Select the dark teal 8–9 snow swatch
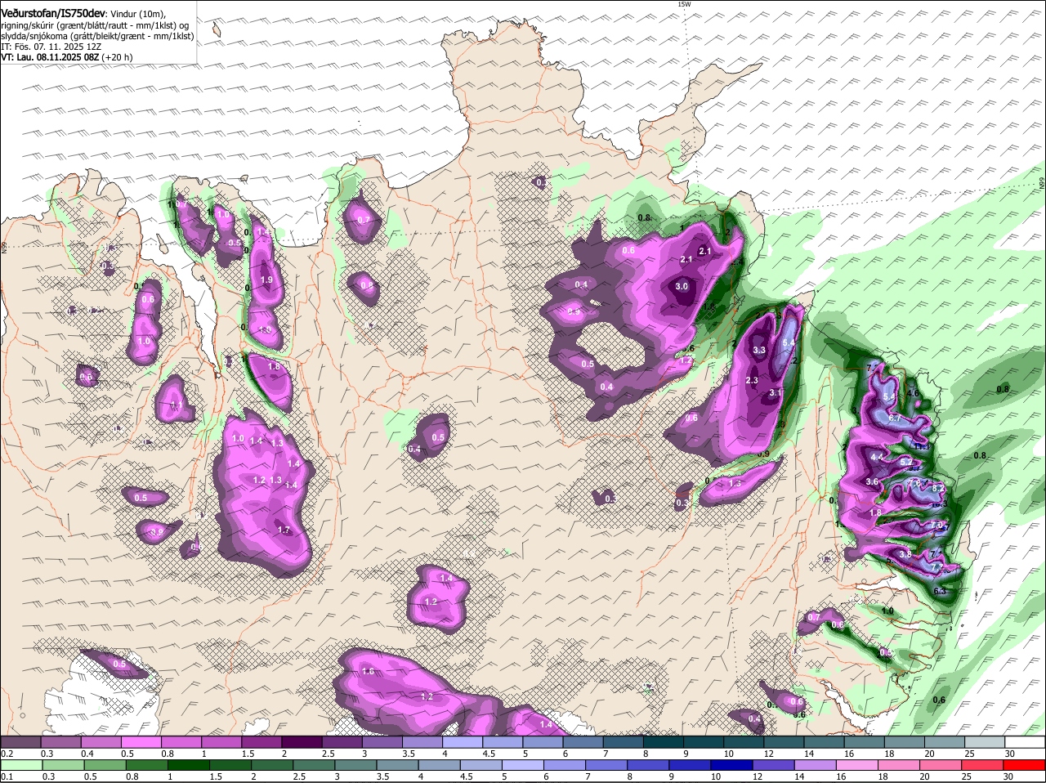Screen dimensions: 1046x783 point(664,742)
